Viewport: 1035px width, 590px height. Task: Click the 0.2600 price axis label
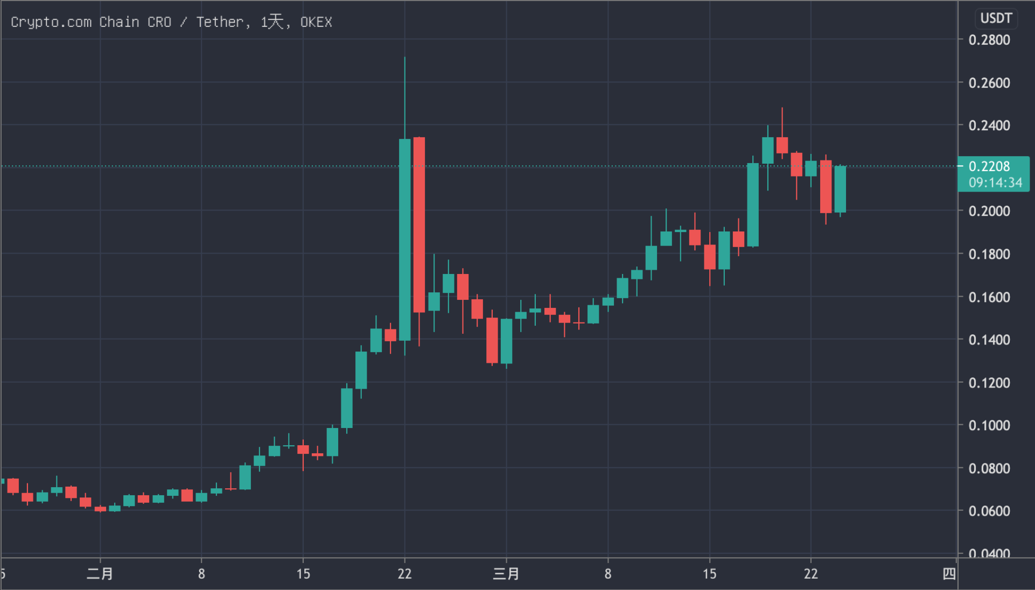pos(989,83)
